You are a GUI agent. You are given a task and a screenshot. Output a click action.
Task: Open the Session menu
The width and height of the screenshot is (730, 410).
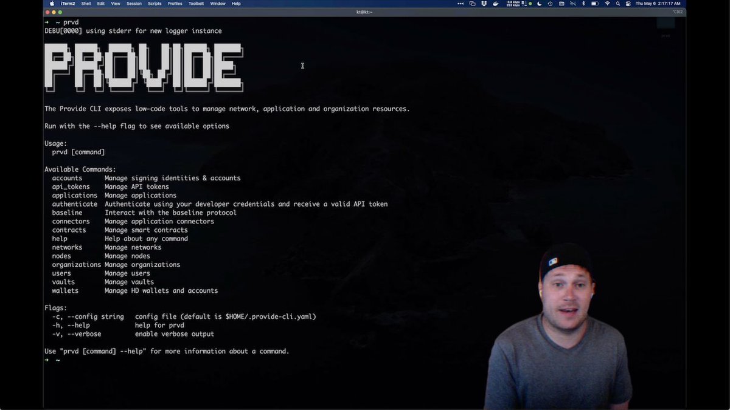134,4
